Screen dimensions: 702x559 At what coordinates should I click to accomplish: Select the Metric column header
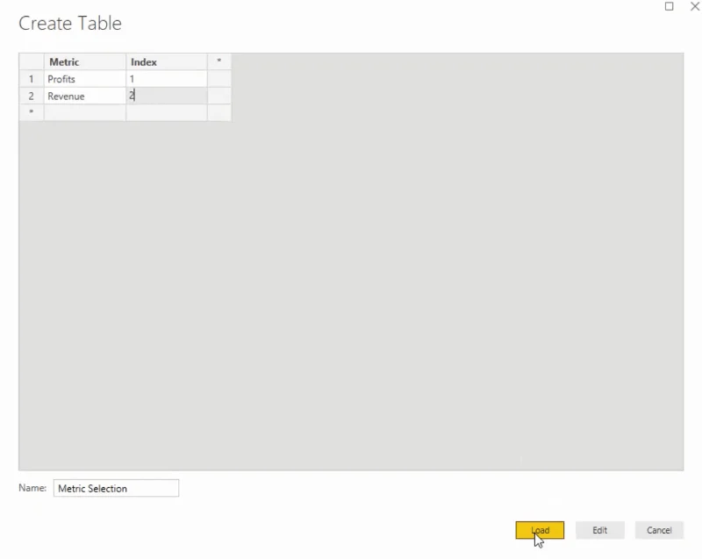coord(84,61)
